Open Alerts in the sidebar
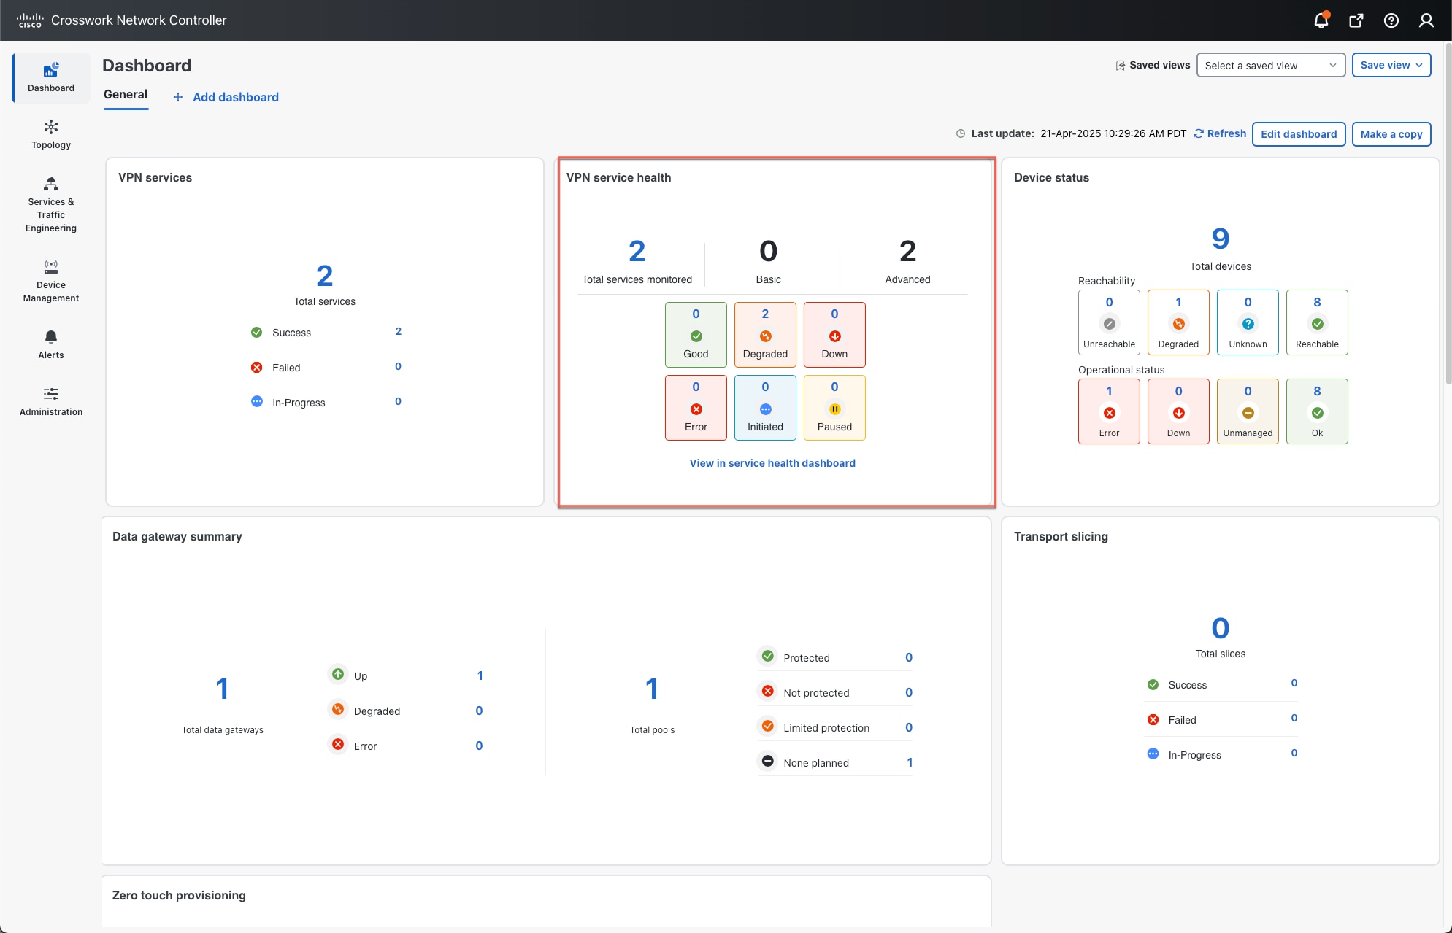The height and width of the screenshot is (933, 1452). pos(51,345)
